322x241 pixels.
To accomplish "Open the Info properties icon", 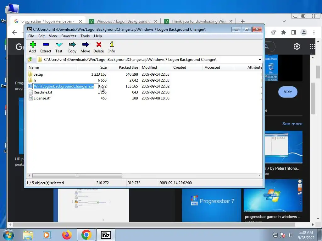I will tap(112, 45).
